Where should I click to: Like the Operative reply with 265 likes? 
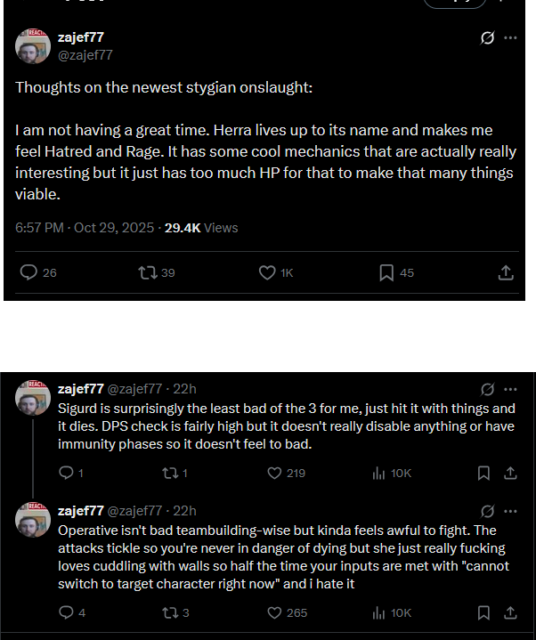(x=274, y=612)
